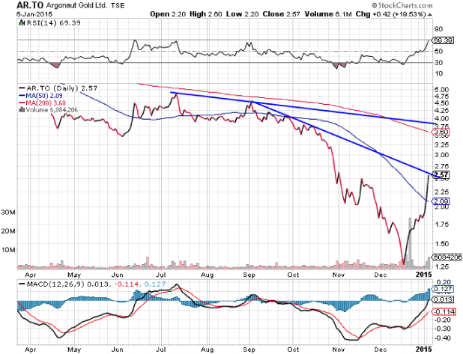Click the MACD value tag 0.013

(444, 299)
